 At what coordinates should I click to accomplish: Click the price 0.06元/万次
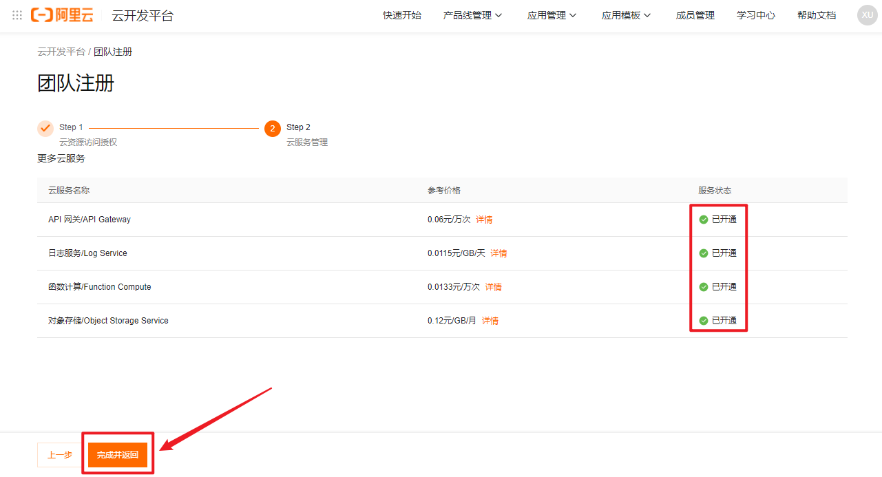click(449, 220)
